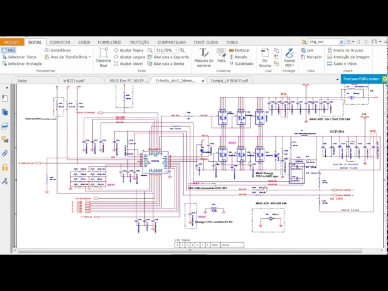Select the Sublinhado underline tool
Image resolution: width=388 pixels, height=291 pixels.
pyautogui.click(x=241, y=64)
